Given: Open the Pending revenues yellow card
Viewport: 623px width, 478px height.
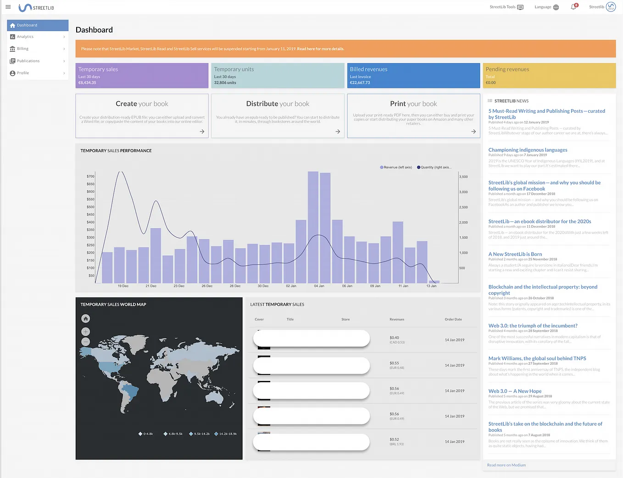Looking at the screenshot, I should tap(549, 76).
